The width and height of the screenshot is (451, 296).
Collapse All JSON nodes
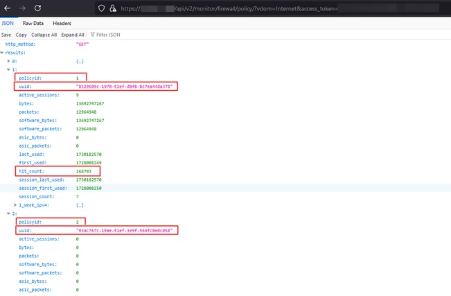pyautogui.click(x=44, y=35)
